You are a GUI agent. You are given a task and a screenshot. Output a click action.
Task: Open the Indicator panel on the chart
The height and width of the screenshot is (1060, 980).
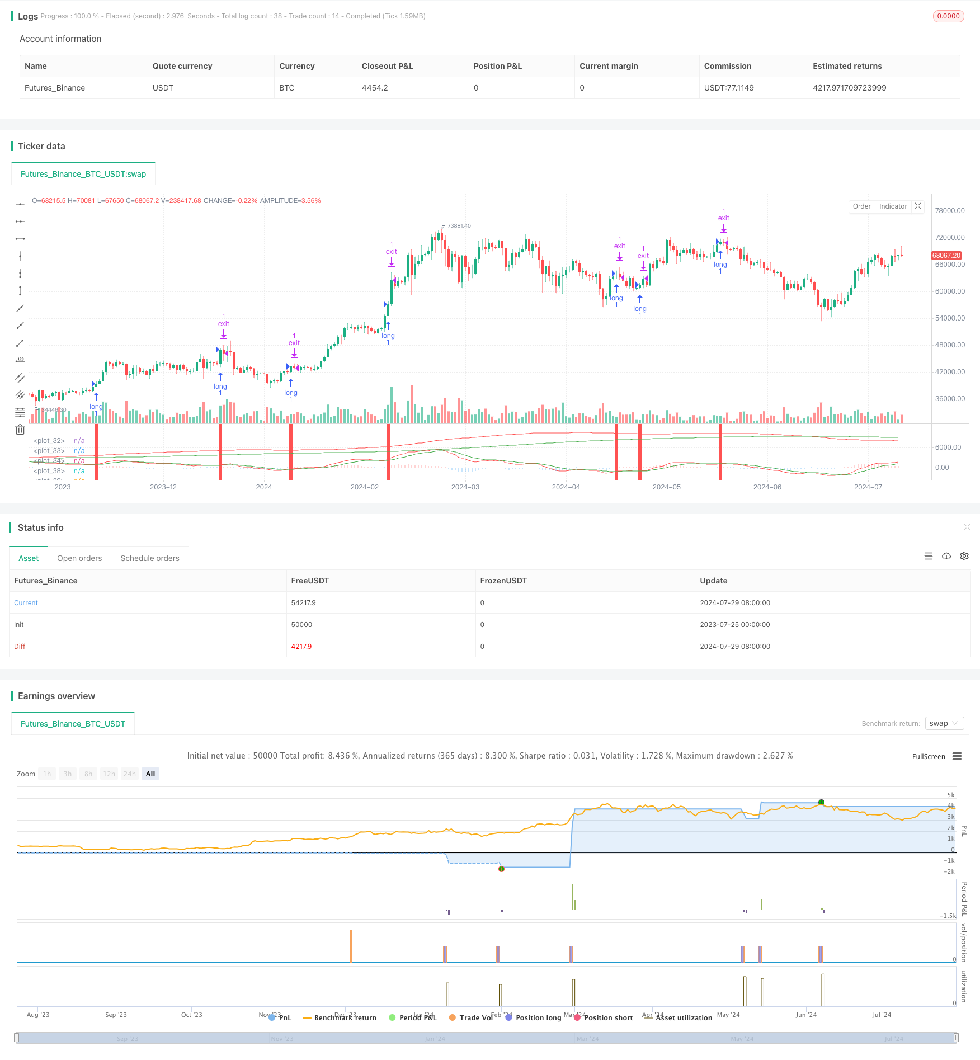pos(893,206)
